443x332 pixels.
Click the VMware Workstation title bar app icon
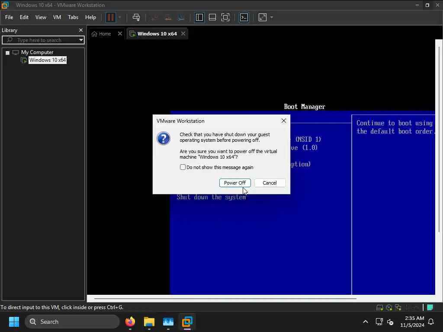(5, 5)
